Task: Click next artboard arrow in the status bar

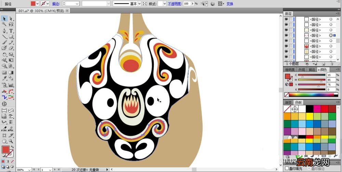Action: (x=55, y=169)
